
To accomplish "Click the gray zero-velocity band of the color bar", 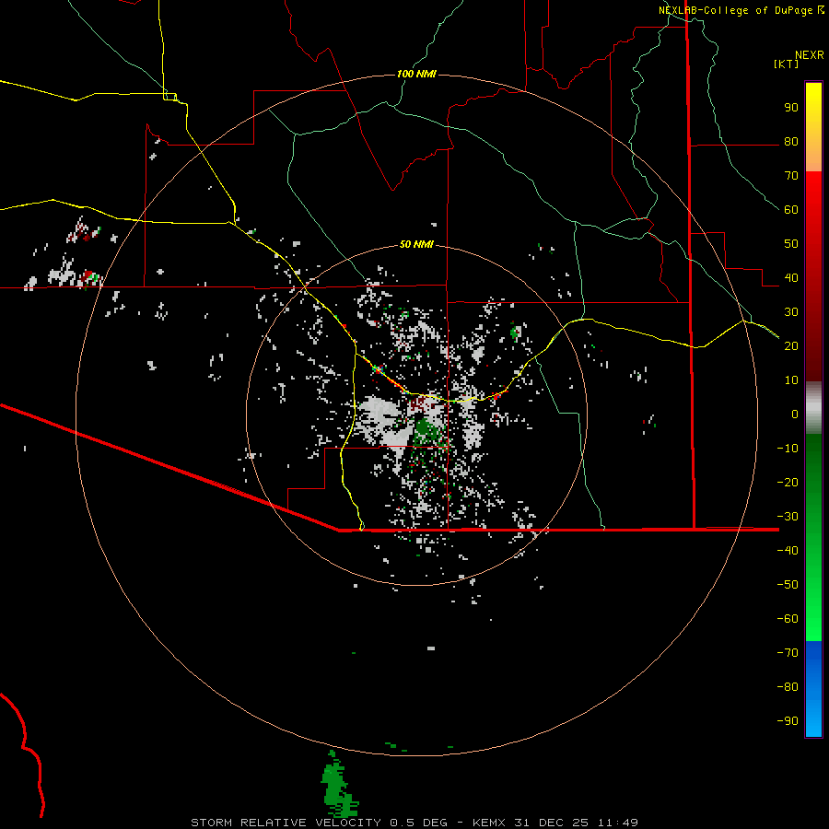I will (813, 407).
